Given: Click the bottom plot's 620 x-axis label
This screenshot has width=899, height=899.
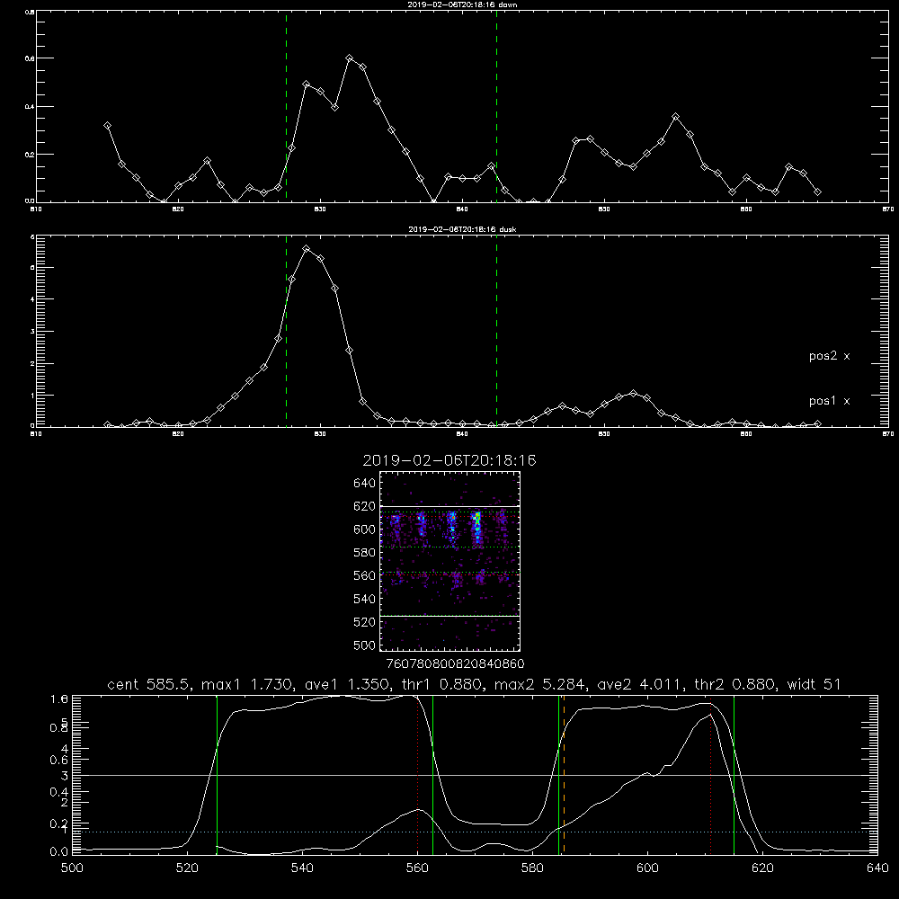Looking at the screenshot, I should [x=762, y=868].
